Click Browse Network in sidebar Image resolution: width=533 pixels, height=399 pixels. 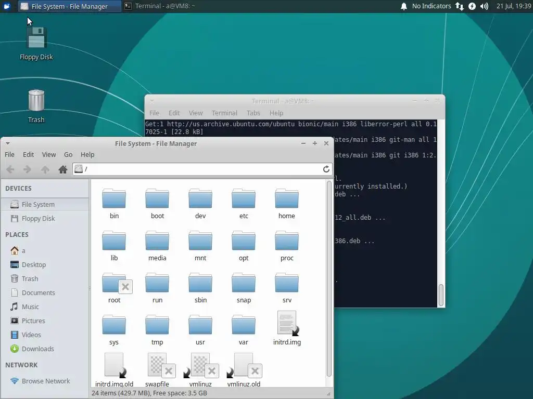[45, 381]
